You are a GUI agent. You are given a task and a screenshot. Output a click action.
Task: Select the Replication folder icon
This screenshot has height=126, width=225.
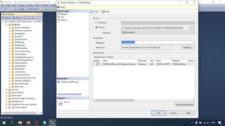tap(9, 96)
